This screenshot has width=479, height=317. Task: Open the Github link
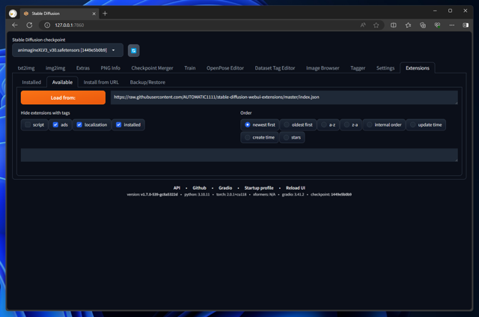[x=199, y=188]
